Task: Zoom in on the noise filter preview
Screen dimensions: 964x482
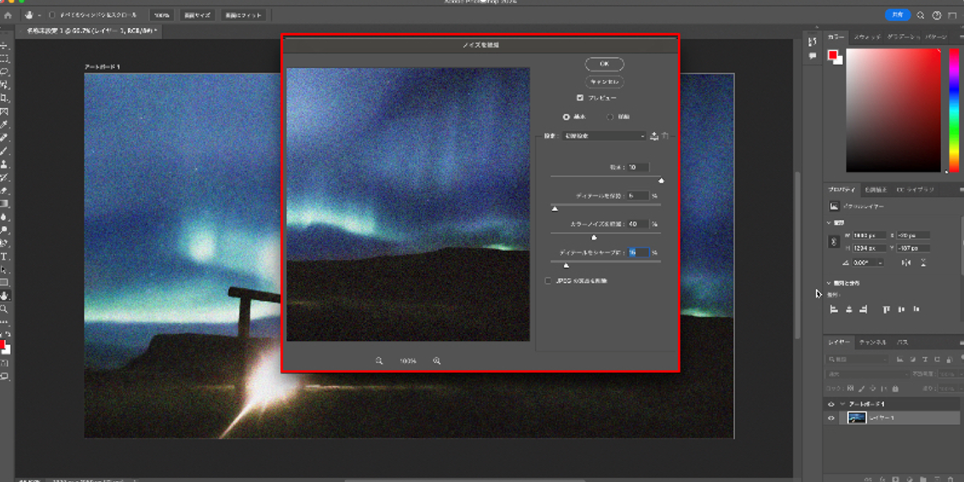Action: [437, 361]
